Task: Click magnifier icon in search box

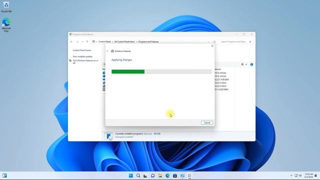Action: [x=250, y=41]
